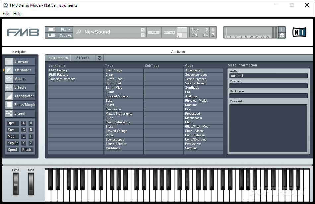The width and height of the screenshot is (315, 204).
Task: Select the FM7 Legacy bank
Action: click(x=76, y=70)
